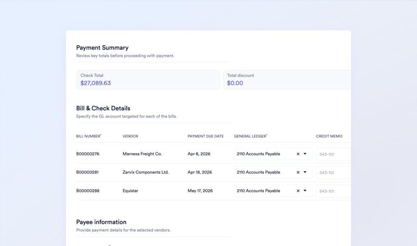Click due date May 17, 2026
417x246 pixels.
(x=200, y=191)
